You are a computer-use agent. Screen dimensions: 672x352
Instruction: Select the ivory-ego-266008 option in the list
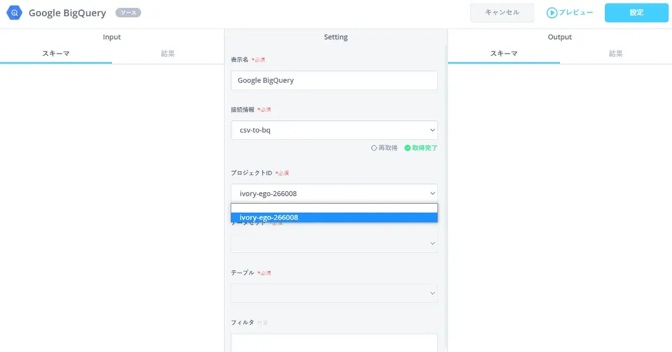[x=334, y=217]
